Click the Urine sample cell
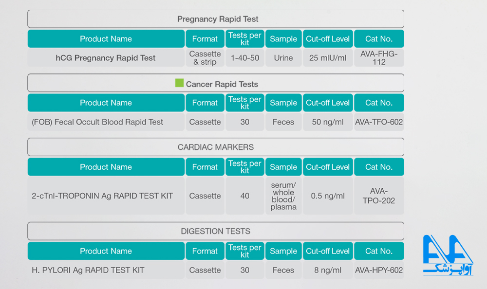This screenshot has height=289, width=487. 283,58
